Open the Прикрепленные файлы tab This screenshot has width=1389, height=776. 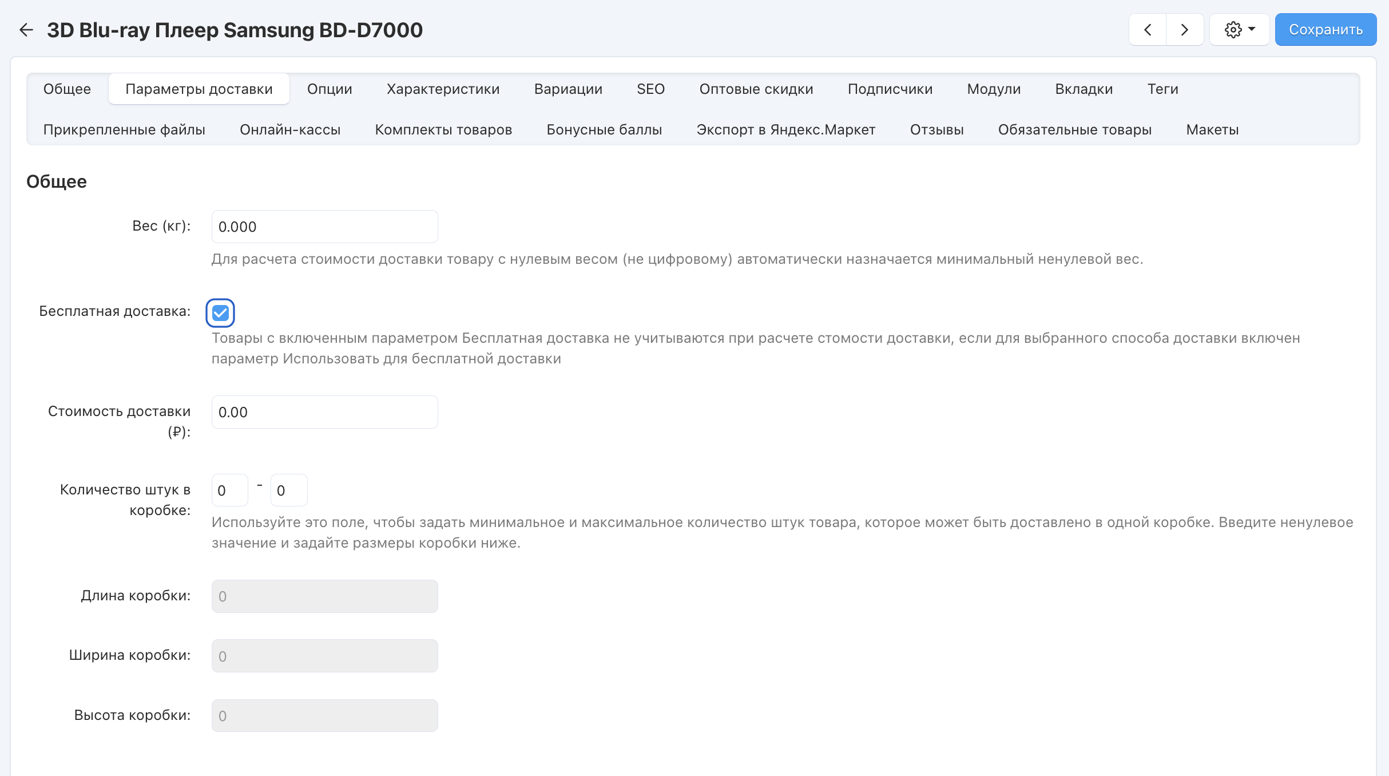[x=124, y=129]
